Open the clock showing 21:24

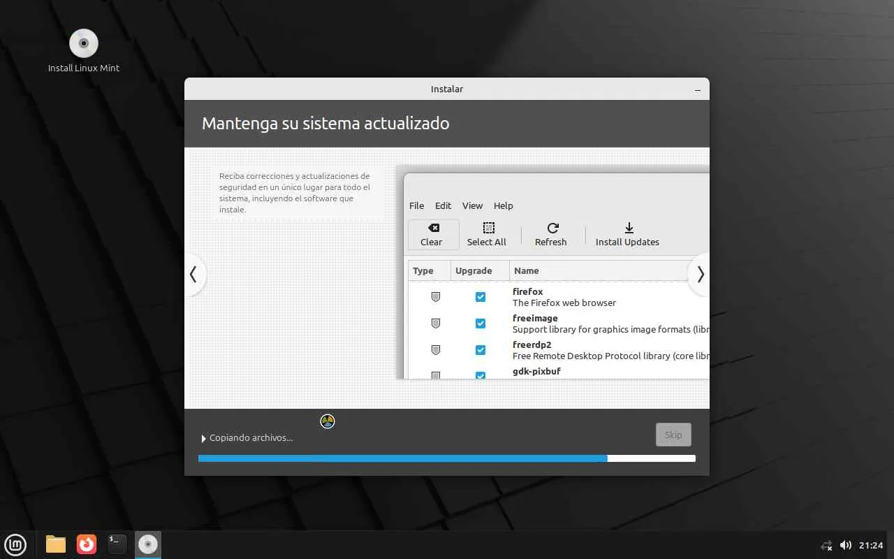click(x=871, y=545)
